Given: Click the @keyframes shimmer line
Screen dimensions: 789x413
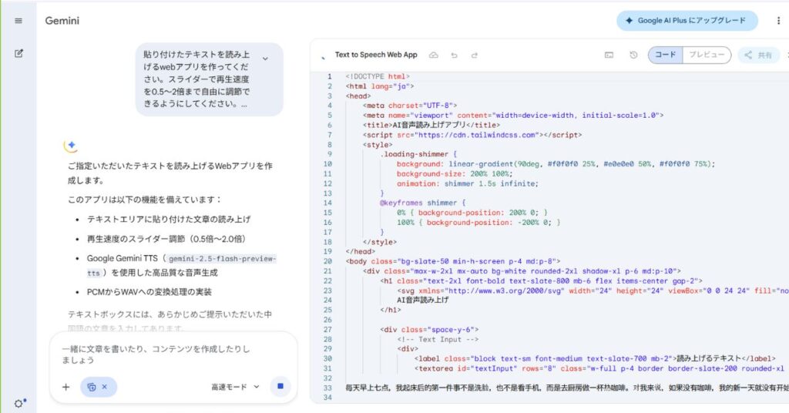Looking at the screenshot, I should (423, 203).
